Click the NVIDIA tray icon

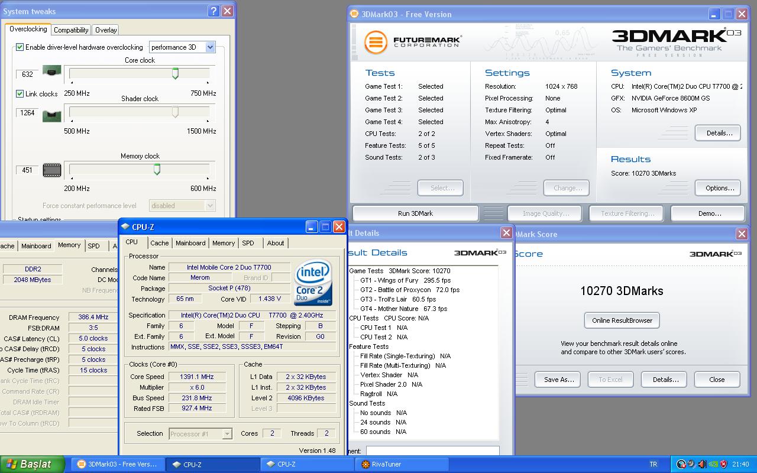tap(713, 464)
